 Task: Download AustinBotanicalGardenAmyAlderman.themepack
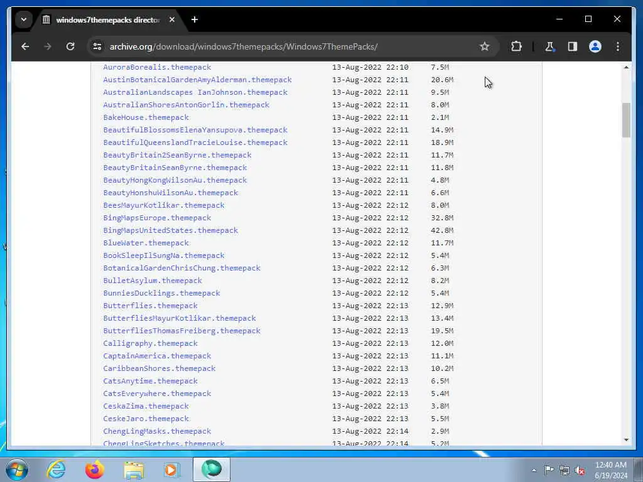click(x=197, y=80)
